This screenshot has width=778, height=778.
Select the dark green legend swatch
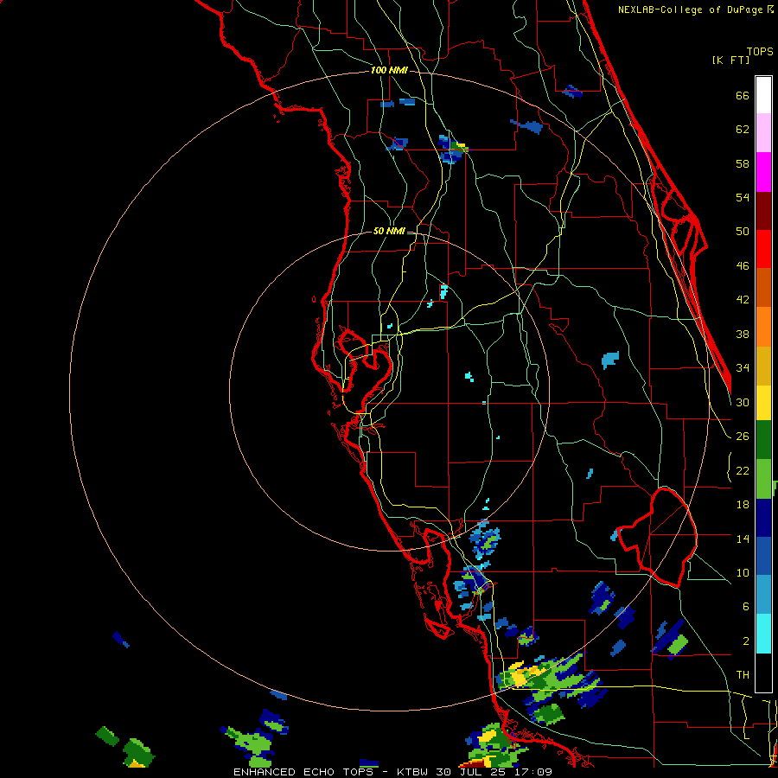pos(763,440)
